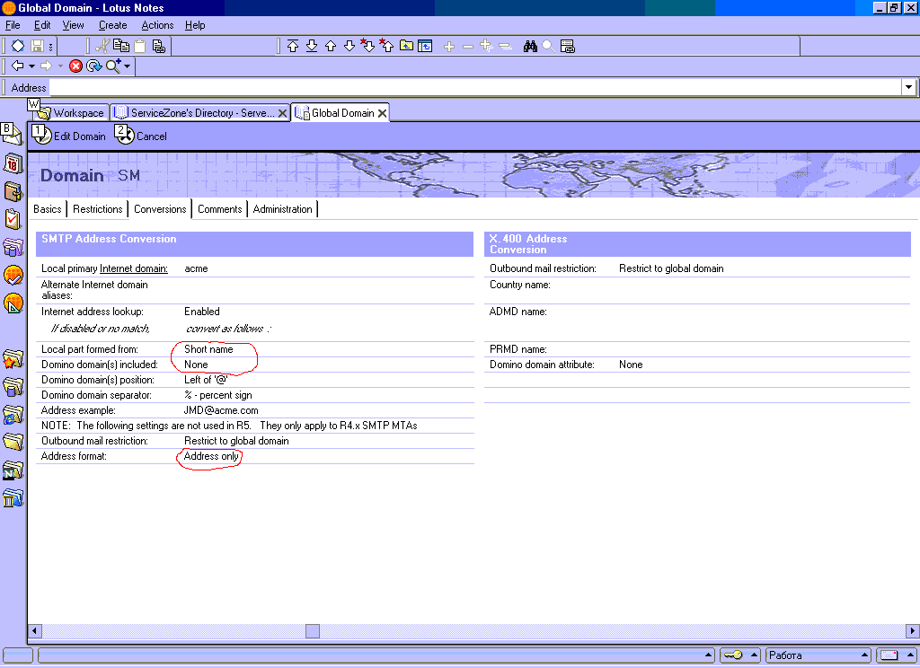Expand the Go Back history dropdown arrow
This screenshot has width=920, height=668.
[32, 66]
